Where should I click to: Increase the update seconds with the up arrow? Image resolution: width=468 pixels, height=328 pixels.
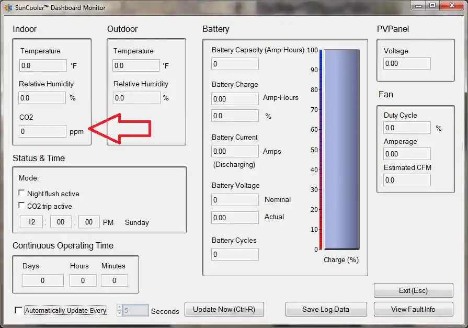pyautogui.click(x=119, y=308)
